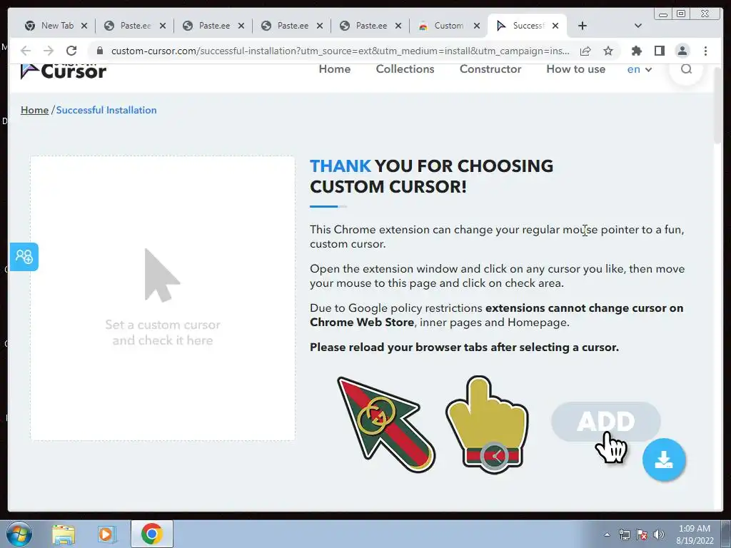Click the address bar URL

(341, 51)
